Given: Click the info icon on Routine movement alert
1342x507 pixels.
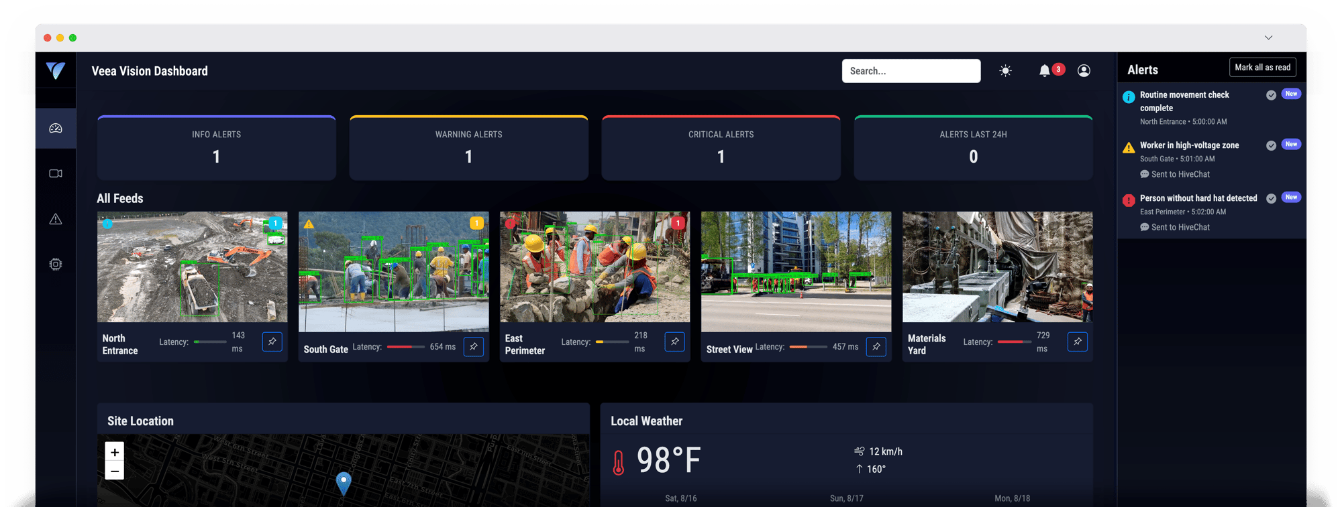Looking at the screenshot, I should pyautogui.click(x=1129, y=97).
